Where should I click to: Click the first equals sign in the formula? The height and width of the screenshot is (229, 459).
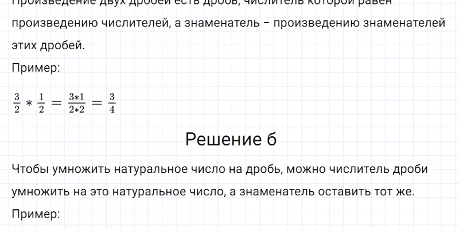click(57, 102)
